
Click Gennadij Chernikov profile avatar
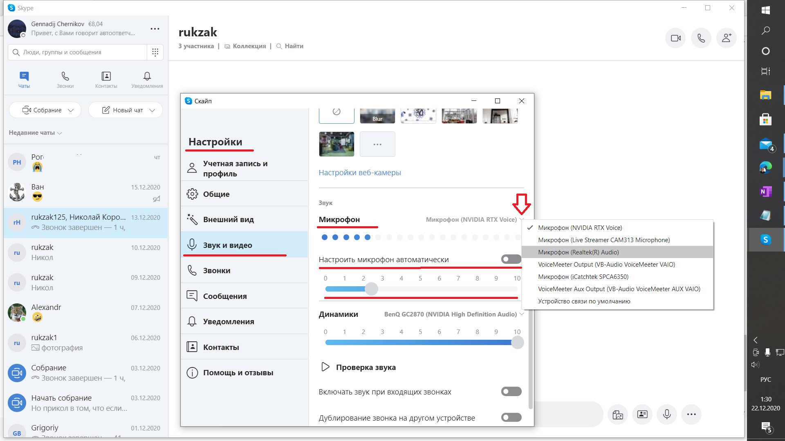click(x=17, y=29)
